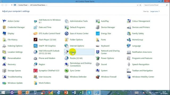Click the Ease of Access Center icon
Image resolution: width=170 pixels, height=95 pixels.
[67, 34]
